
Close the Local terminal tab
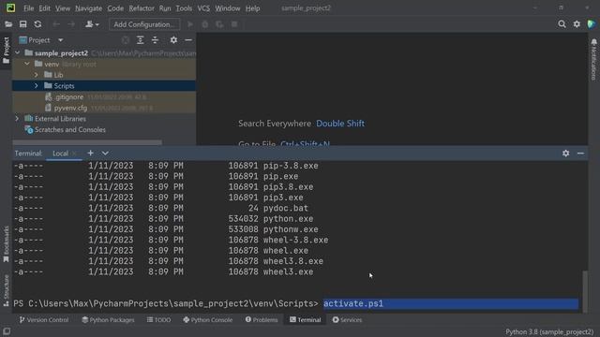coord(75,154)
